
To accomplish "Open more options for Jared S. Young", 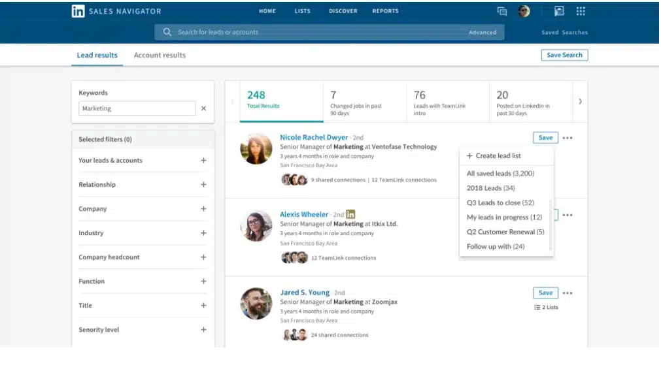I will (x=568, y=293).
